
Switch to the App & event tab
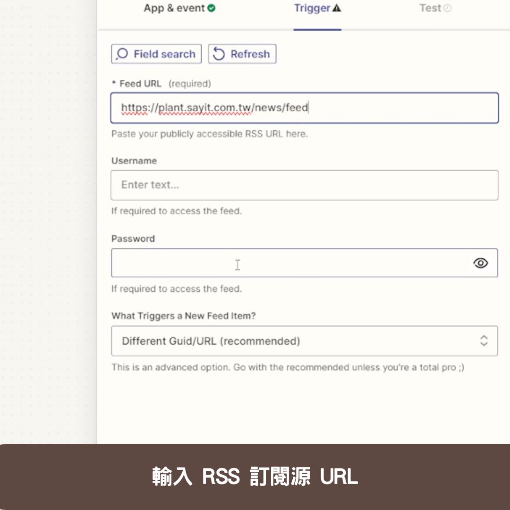pyautogui.click(x=175, y=8)
